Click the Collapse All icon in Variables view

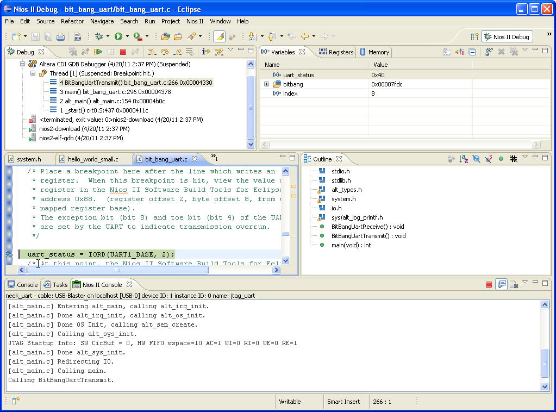(472, 52)
